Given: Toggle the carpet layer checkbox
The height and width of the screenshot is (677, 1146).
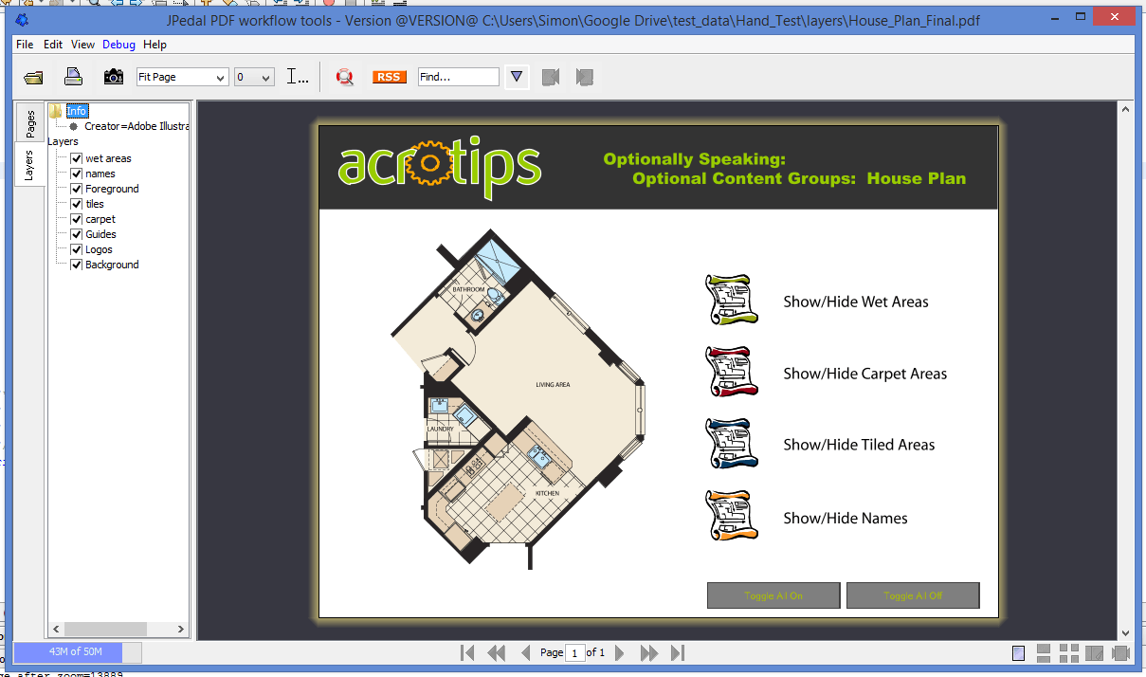Looking at the screenshot, I should [77, 219].
